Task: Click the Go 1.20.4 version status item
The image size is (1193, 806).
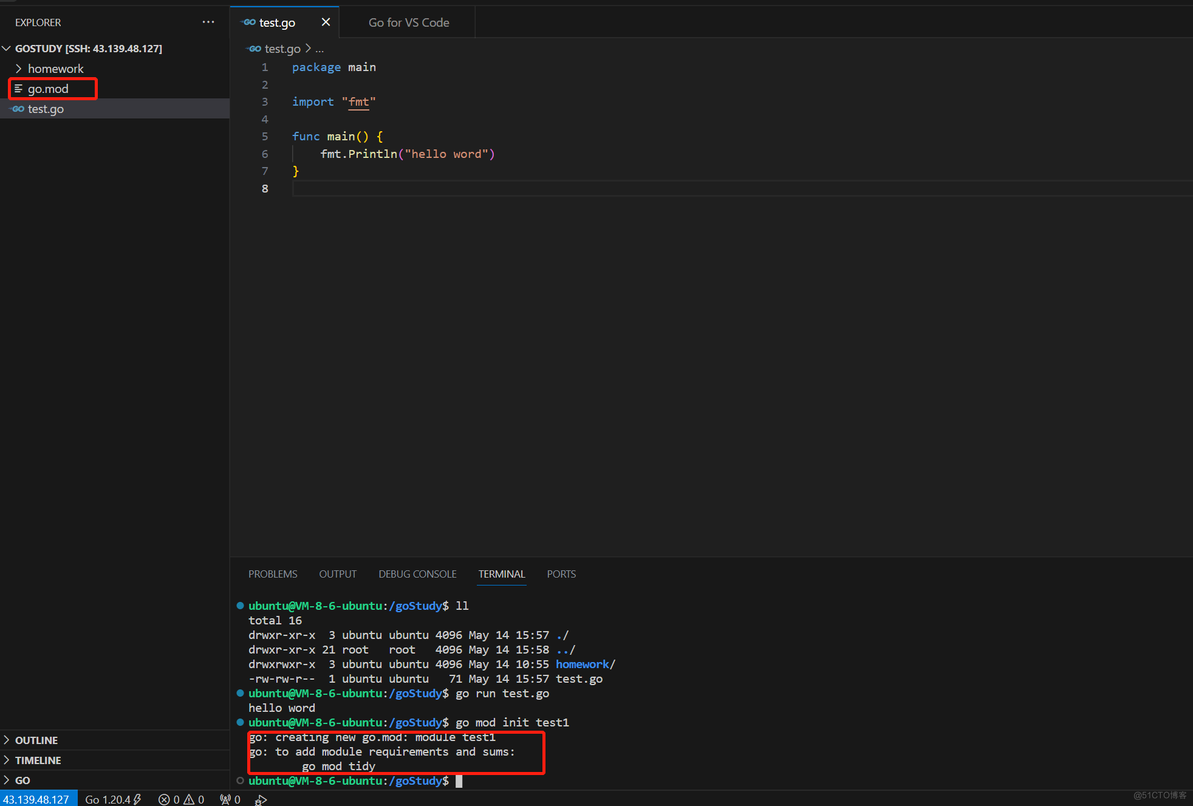Action: [113, 799]
